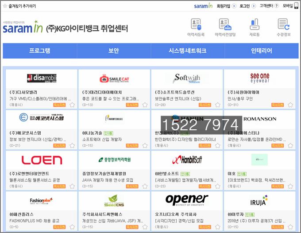
Task: Open the 멜론서비스팀 멜론서비스 운영 job title
Action: pyautogui.click(x=35, y=180)
